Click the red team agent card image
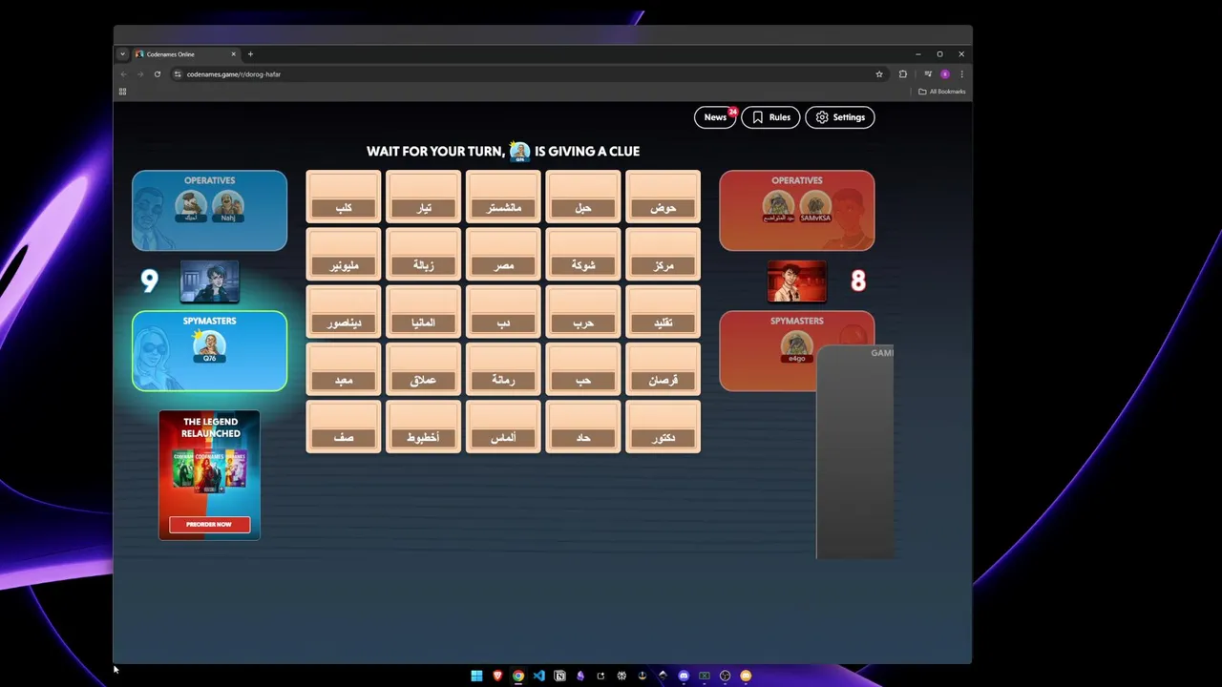Image resolution: width=1222 pixels, height=687 pixels. pyautogui.click(x=797, y=281)
